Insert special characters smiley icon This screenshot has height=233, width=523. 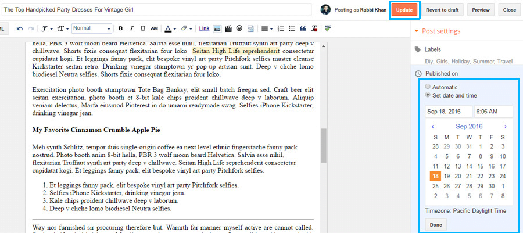pos(239,28)
